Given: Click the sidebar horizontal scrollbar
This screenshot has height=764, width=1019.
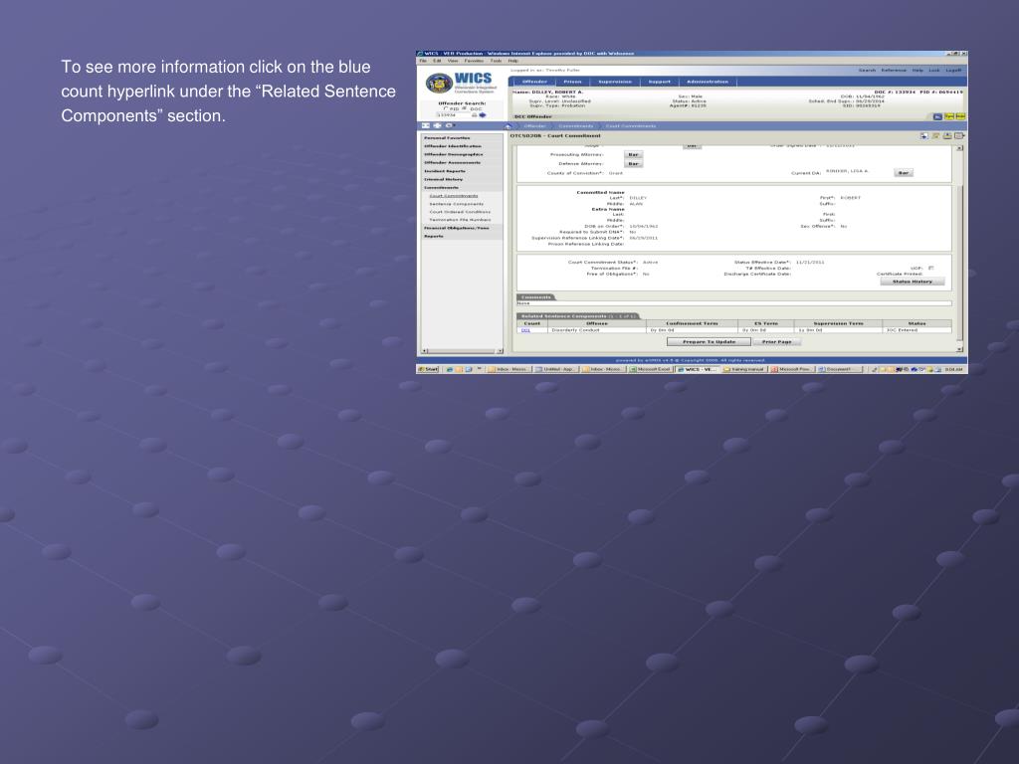Looking at the screenshot, I should click(x=462, y=351).
